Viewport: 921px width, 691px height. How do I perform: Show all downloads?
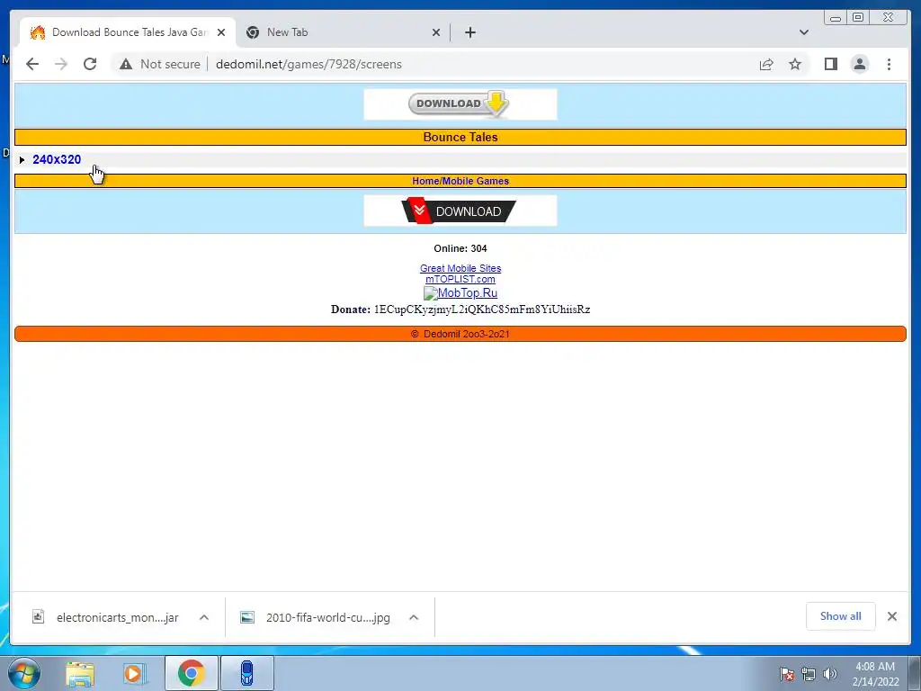pyautogui.click(x=841, y=615)
